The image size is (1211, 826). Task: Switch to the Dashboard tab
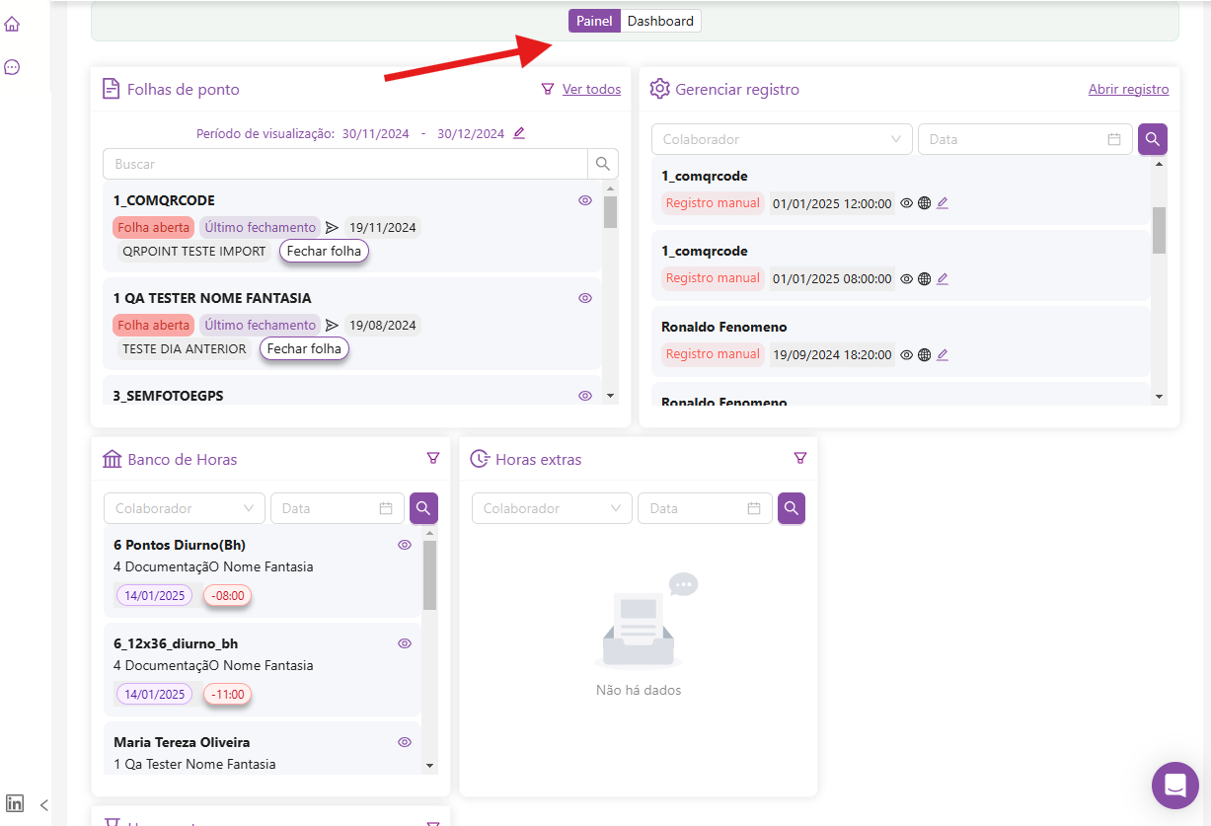[660, 21]
